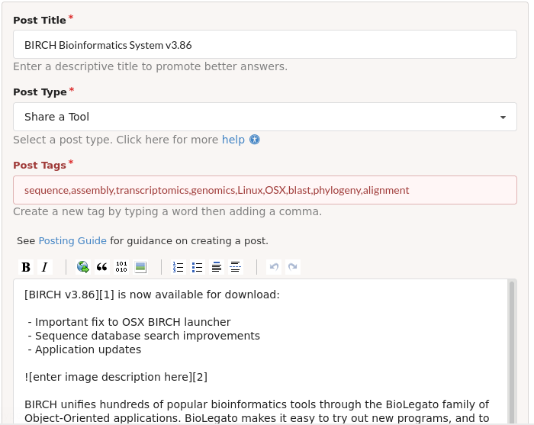Insert a hyperlink with the globe icon
Viewport: 534px width, 425px height.
point(82,267)
